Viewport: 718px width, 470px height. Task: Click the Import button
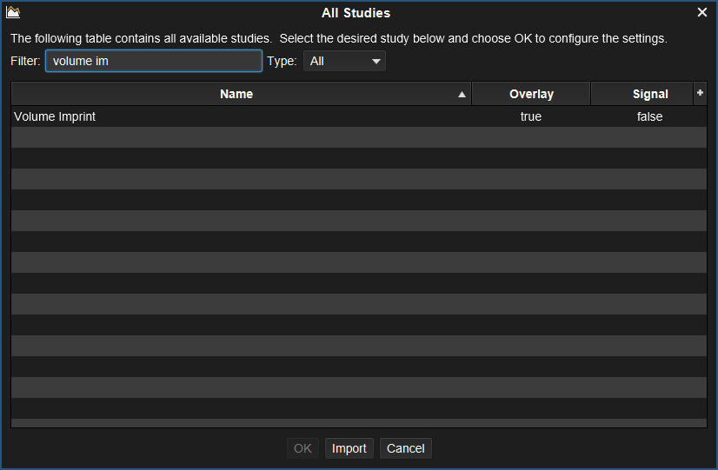click(349, 448)
